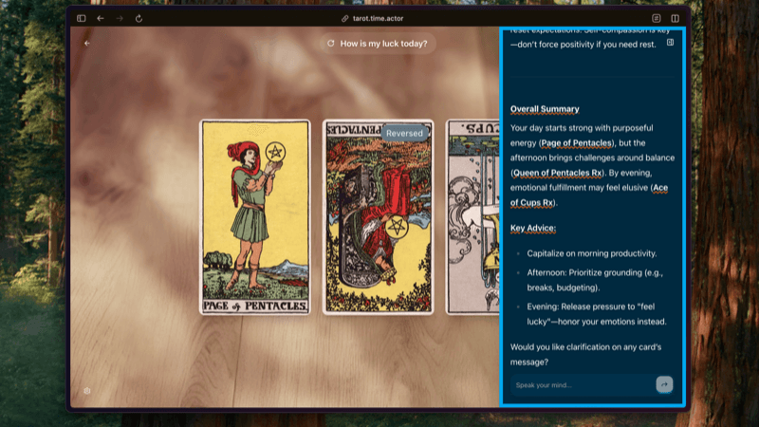The height and width of the screenshot is (427, 759).
Task: Go back using the browser back arrow
Action: (101, 18)
